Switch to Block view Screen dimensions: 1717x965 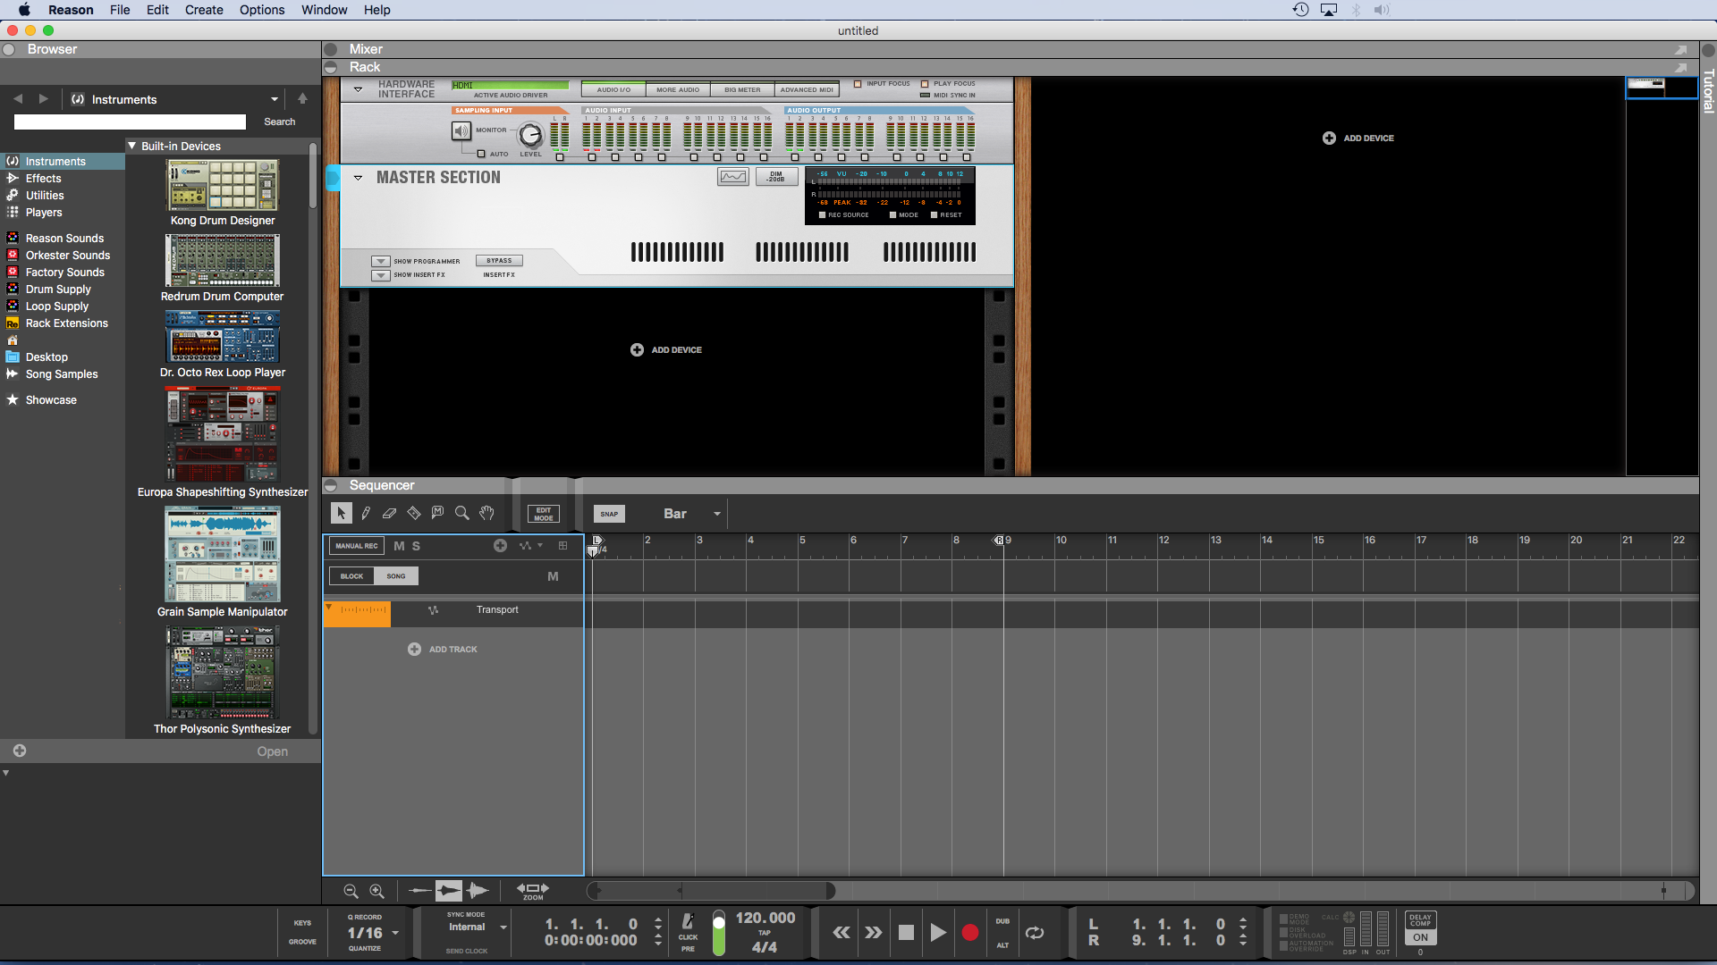(351, 576)
